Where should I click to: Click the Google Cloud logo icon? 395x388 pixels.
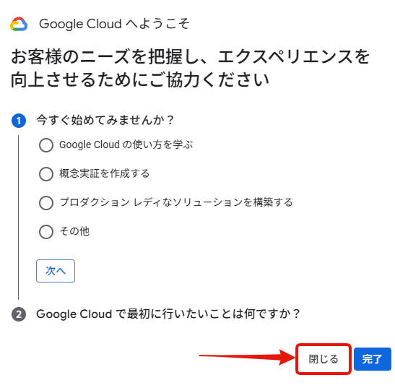click(19, 24)
